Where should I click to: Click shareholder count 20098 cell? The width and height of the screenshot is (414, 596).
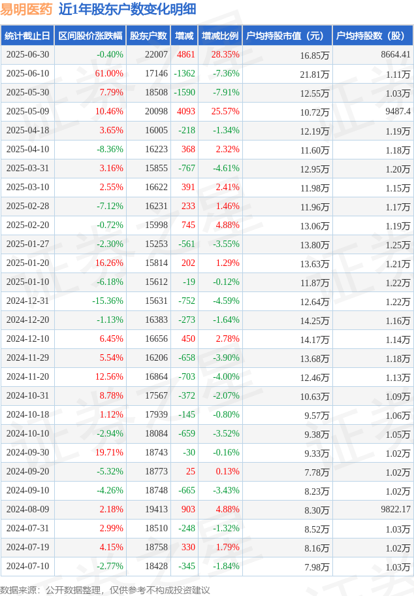[x=156, y=111]
